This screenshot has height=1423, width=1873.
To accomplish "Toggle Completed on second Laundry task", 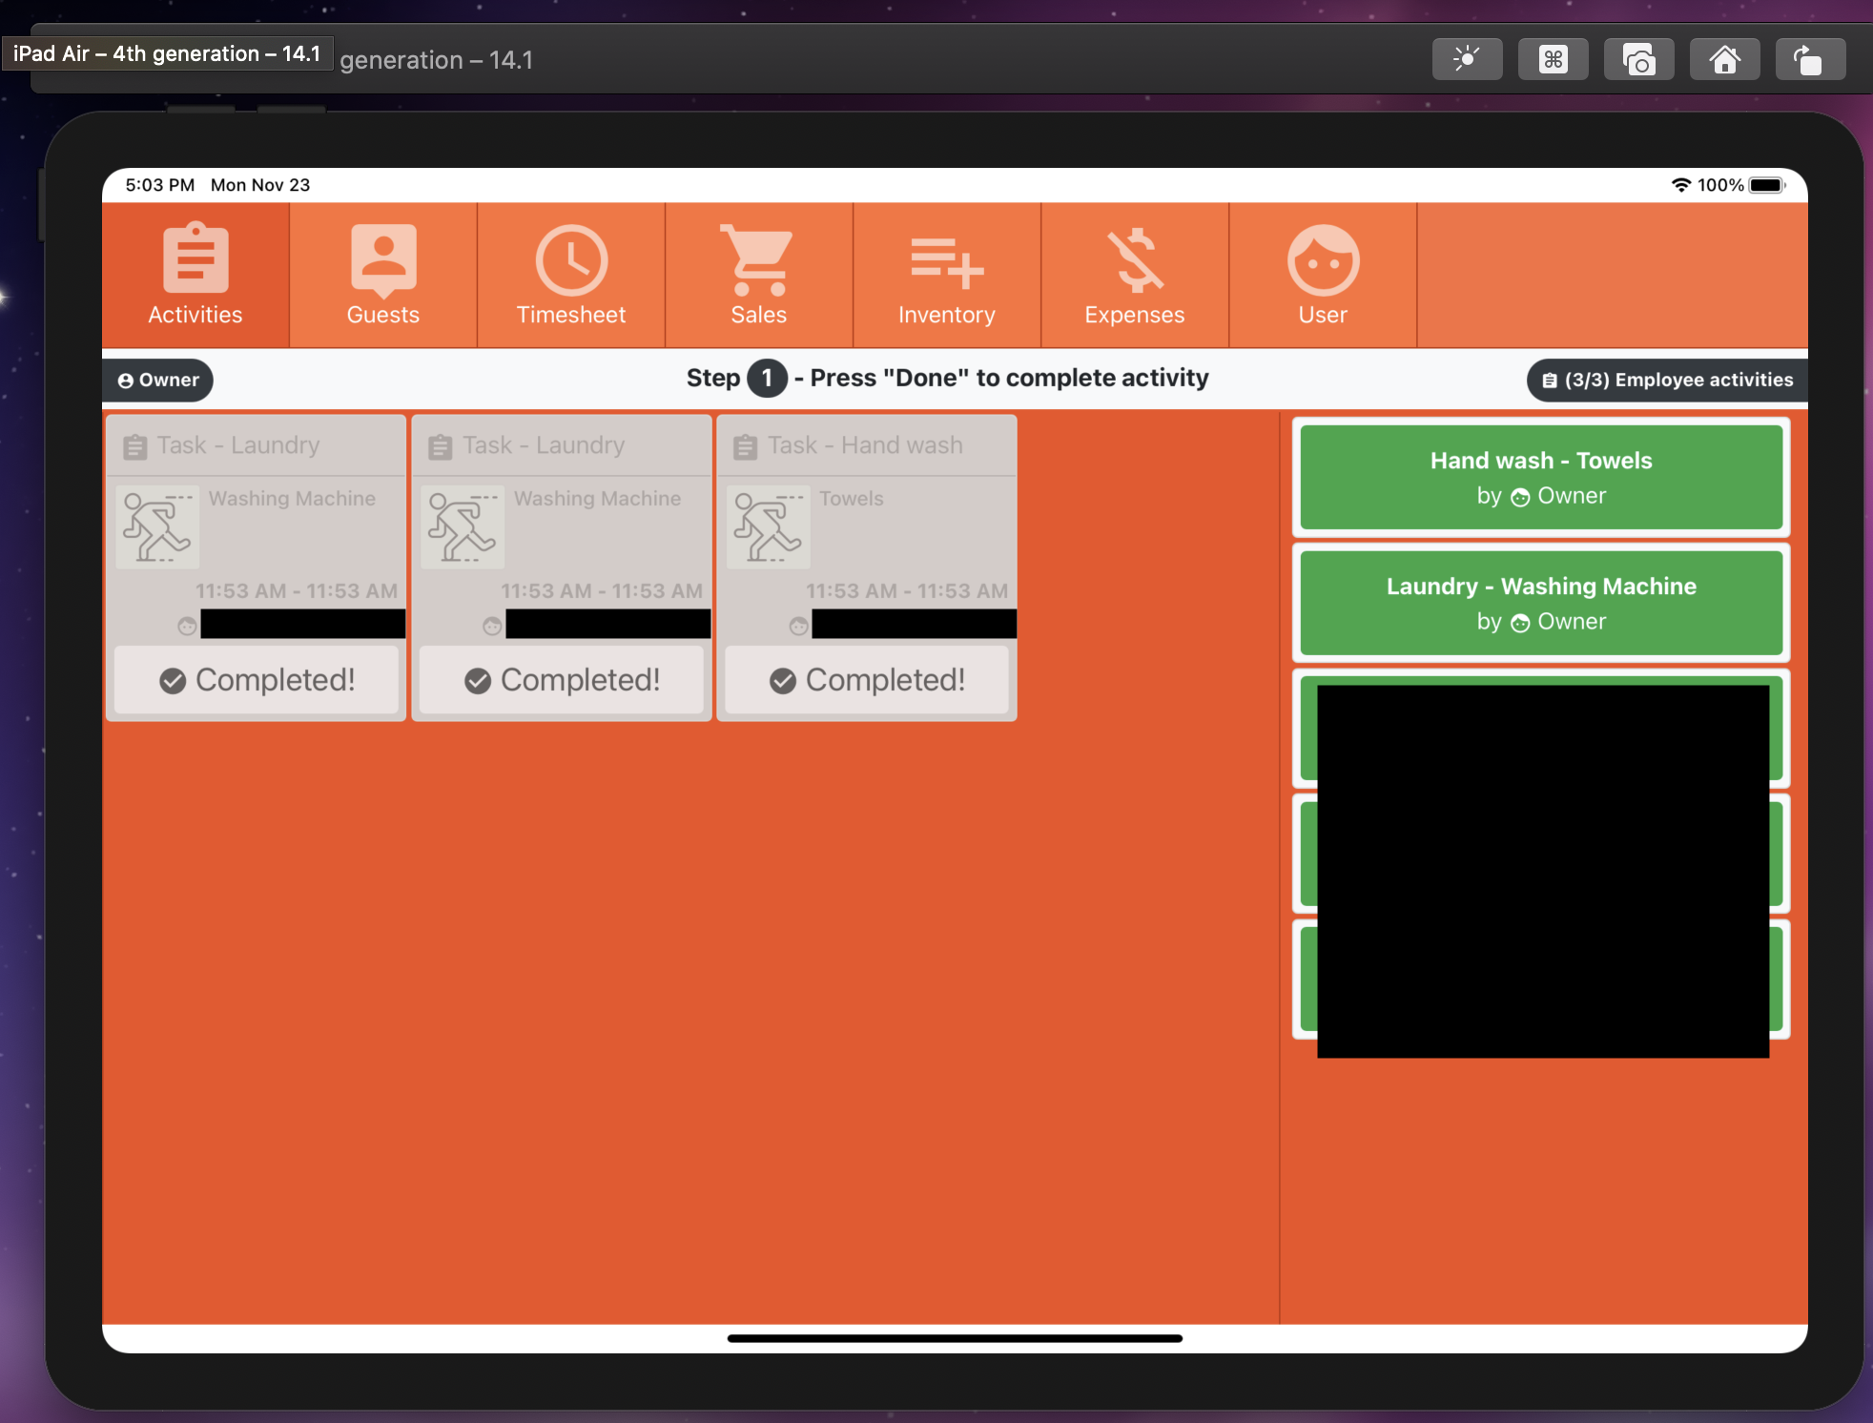I will point(562,680).
